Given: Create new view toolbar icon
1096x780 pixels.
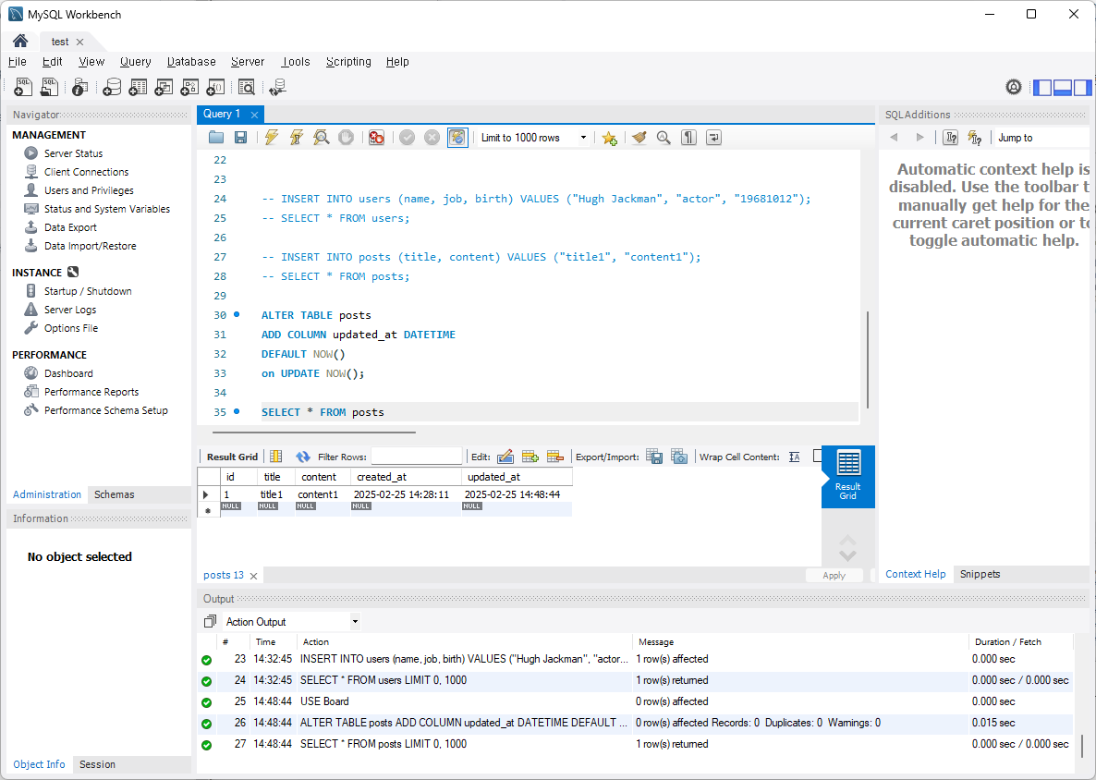Looking at the screenshot, I should click(164, 87).
